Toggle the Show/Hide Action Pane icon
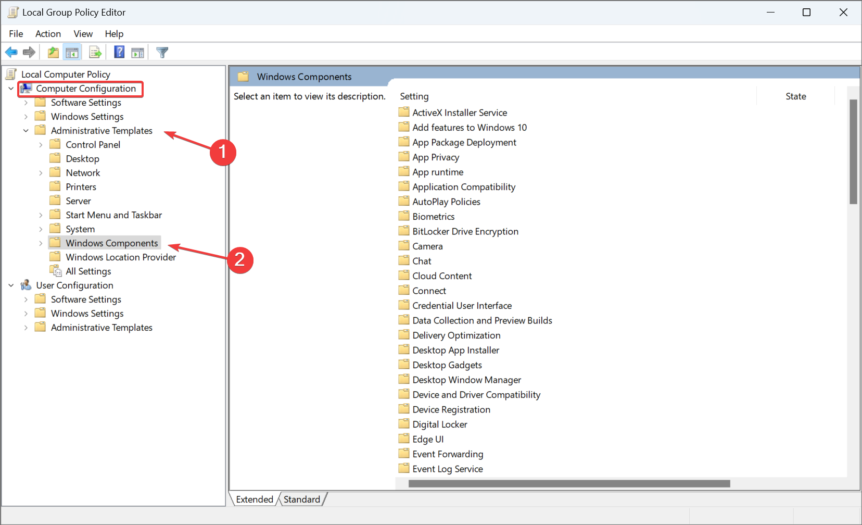Viewport: 862px width, 525px height. [x=138, y=52]
